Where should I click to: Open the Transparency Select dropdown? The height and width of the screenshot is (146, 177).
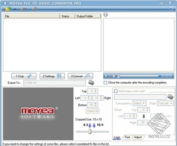point(139,103)
